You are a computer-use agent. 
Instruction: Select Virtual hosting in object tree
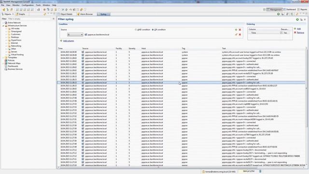point(17,55)
